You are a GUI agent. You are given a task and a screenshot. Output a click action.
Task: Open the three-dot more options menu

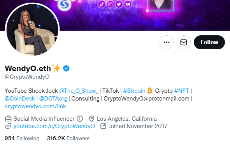[167, 42]
